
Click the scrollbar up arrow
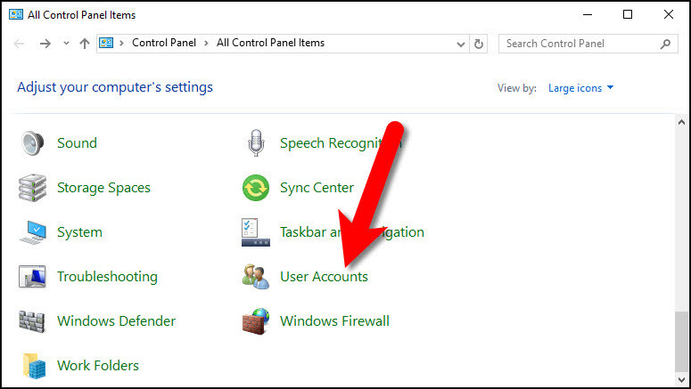681,122
